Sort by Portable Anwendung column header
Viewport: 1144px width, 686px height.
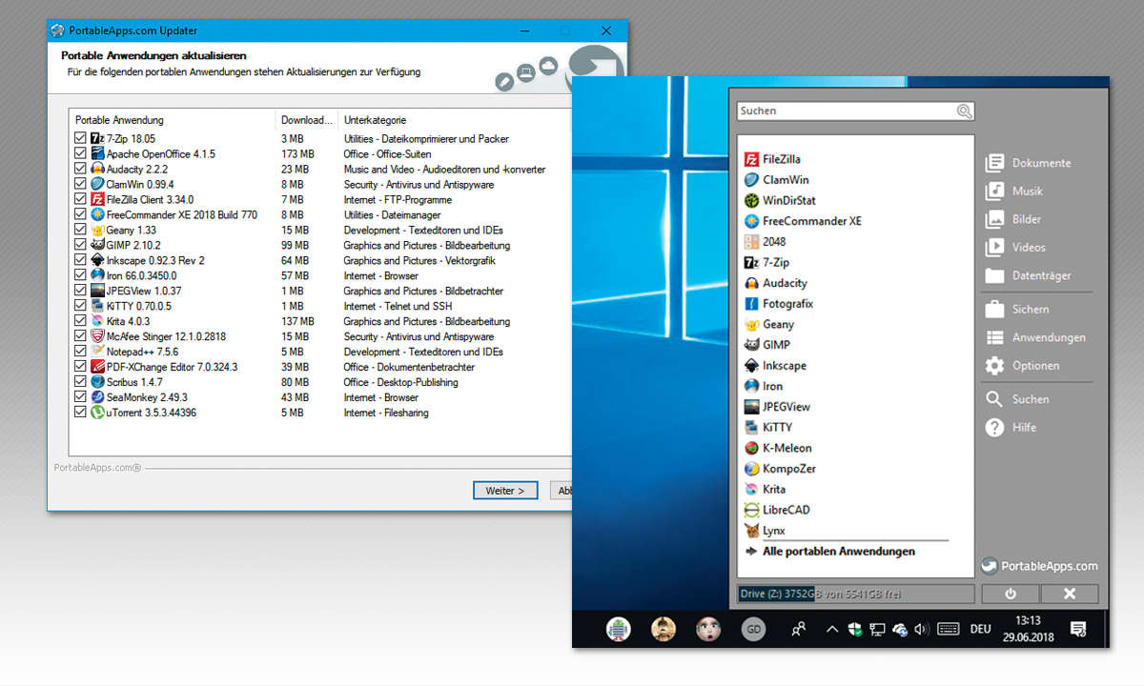[173, 120]
